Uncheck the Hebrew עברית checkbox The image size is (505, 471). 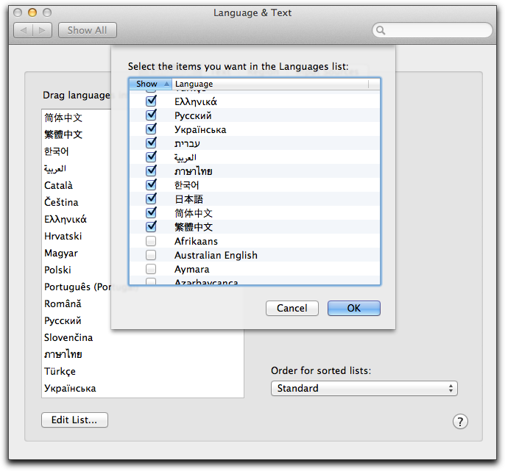coord(151,143)
